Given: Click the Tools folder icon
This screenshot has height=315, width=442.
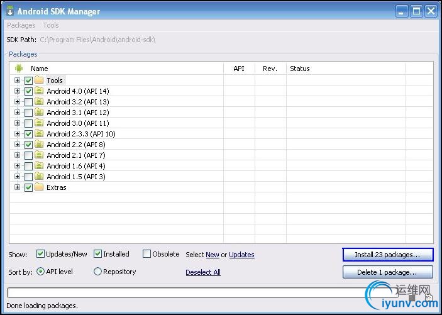Looking at the screenshot, I should point(39,80).
